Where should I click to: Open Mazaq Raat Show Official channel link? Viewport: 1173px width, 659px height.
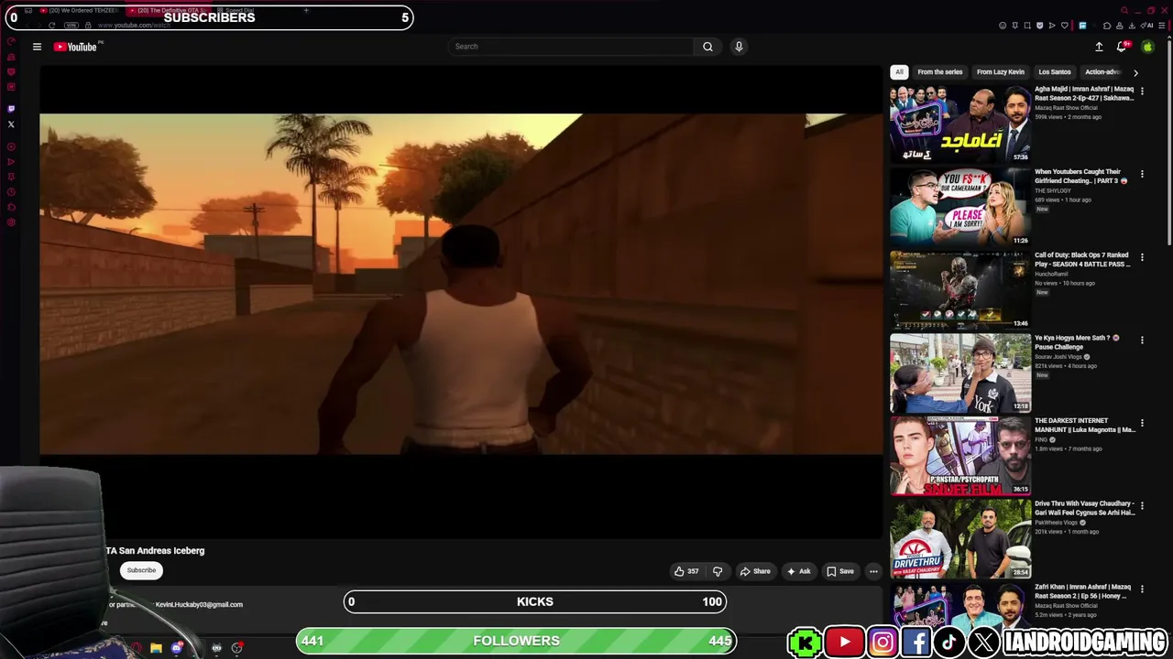(x=1066, y=108)
